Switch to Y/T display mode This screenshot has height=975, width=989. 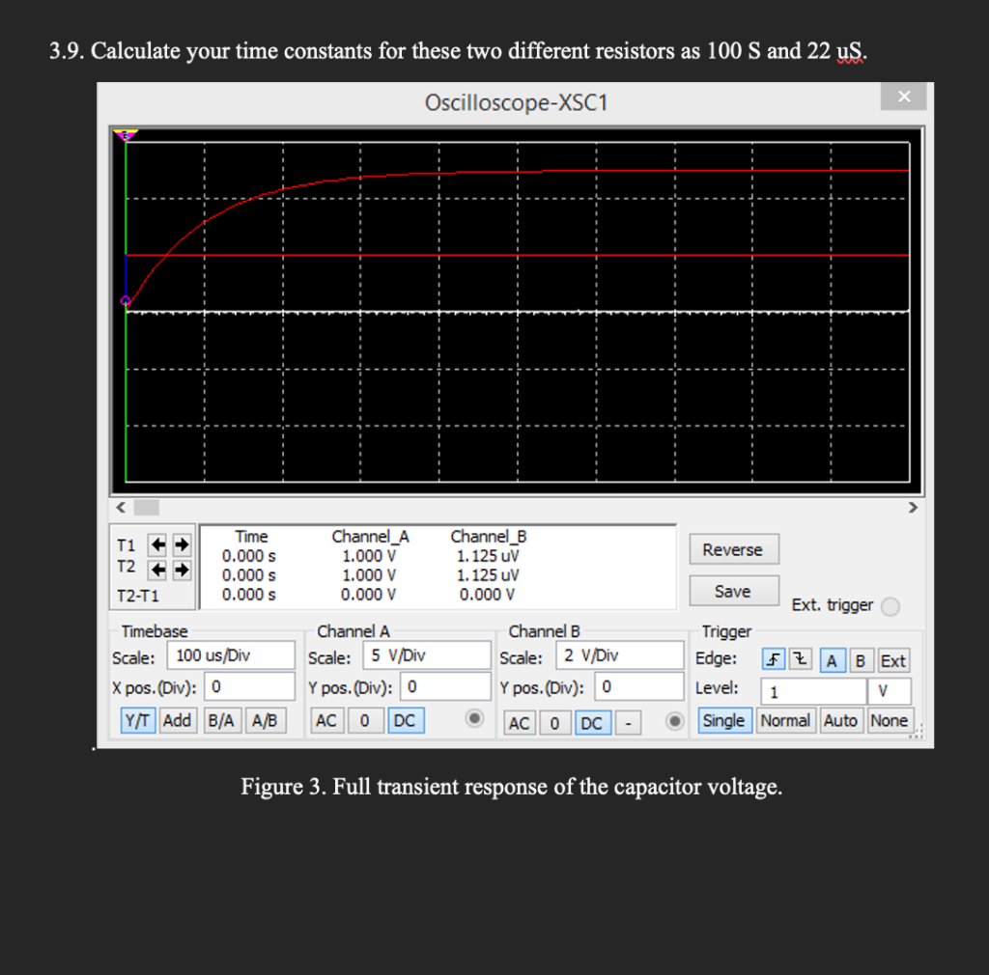pyautogui.click(x=137, y=720)
